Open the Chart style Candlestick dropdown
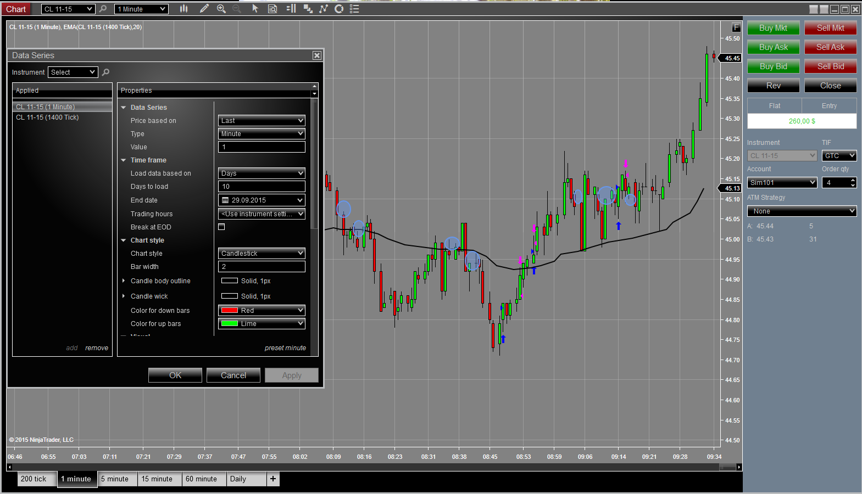Viewport: 862px width, 494px height. [x=262, y=254]
